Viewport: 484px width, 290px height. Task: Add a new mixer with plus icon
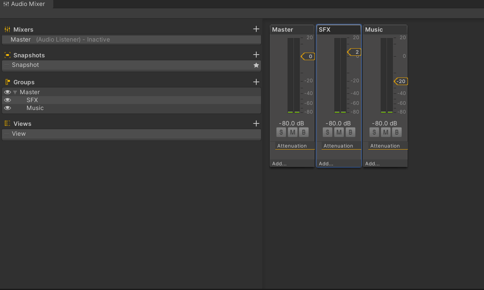click(x=256, y=29)
